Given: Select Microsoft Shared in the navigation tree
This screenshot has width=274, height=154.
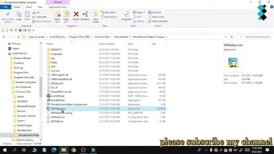Looking at the screenshot, I should pos(26,106).
